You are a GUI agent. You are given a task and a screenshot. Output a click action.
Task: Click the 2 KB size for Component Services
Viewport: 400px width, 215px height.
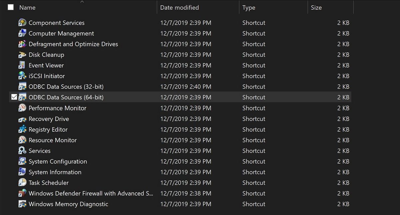click(x=343, y=23)
